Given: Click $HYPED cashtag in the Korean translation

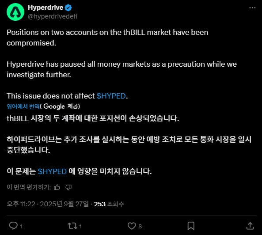Looking at the screenshot, I should 52,171.
